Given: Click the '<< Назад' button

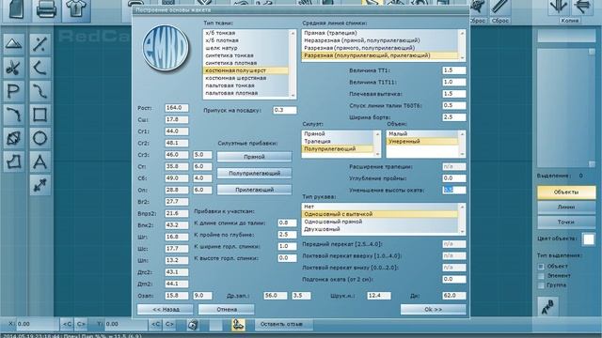Looking at the screenshot, I should [166, 309].
